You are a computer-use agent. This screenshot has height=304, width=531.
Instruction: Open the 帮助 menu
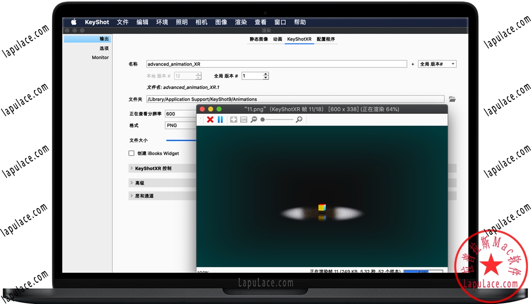300,22
